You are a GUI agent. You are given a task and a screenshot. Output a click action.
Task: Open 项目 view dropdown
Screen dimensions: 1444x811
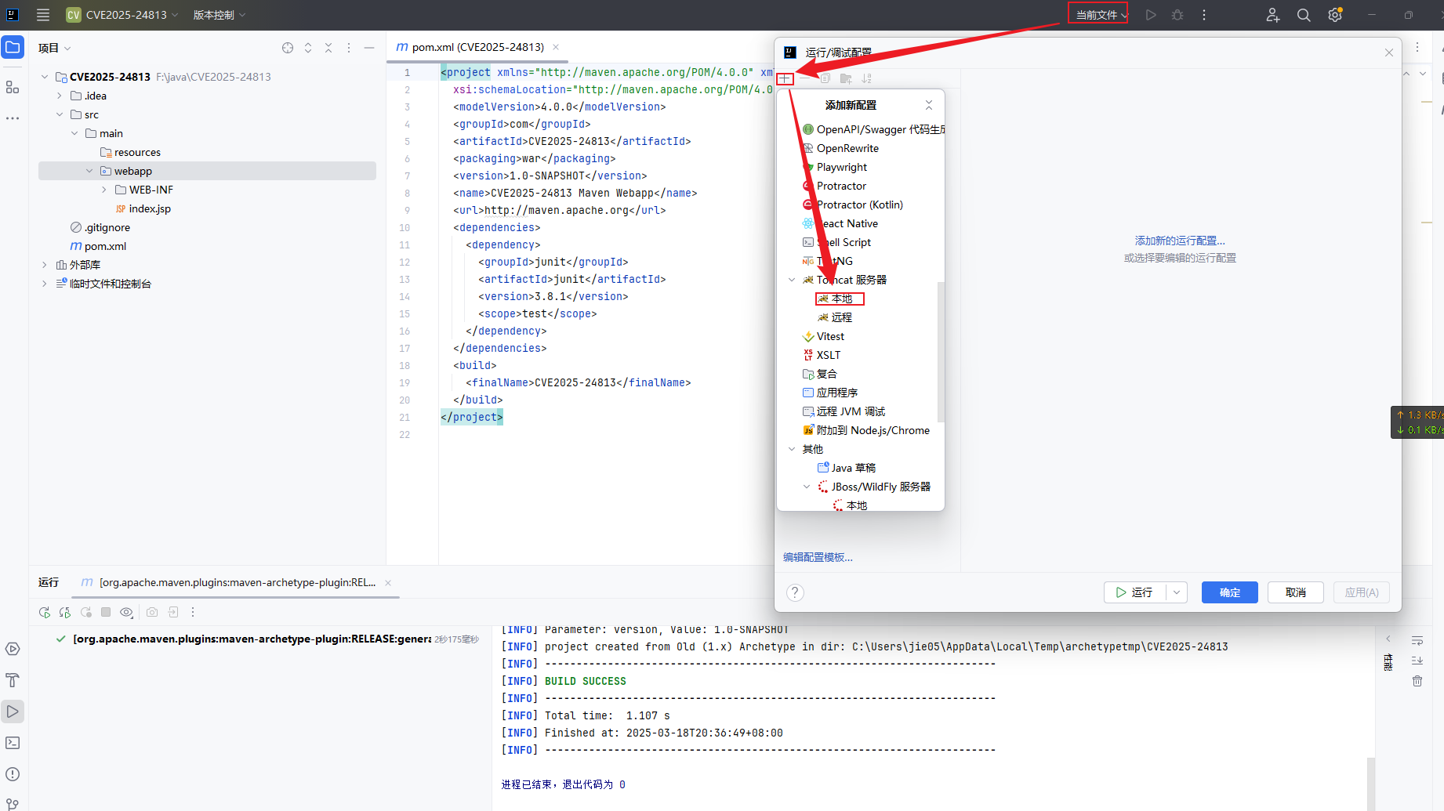[55, 48]
